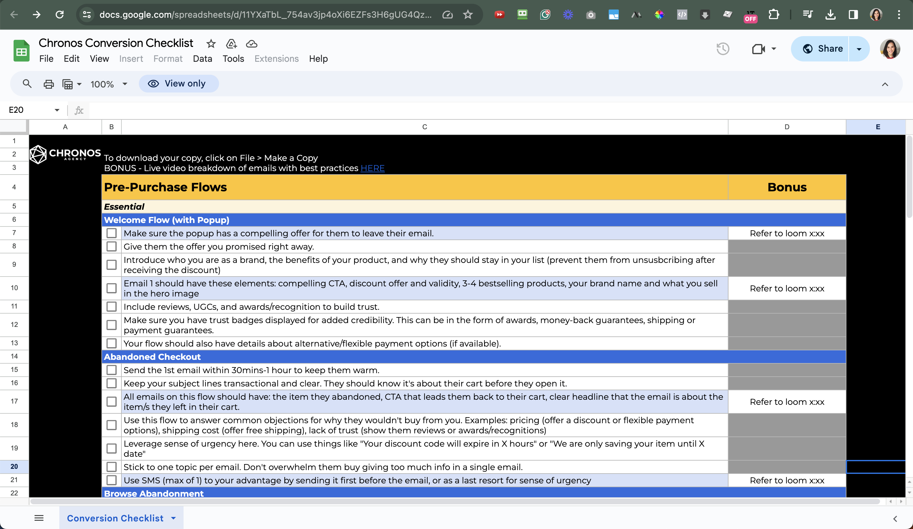Viewport: 913px width, 529px height.
Task: Check 'Stick to one topic' checkbox
Action: click(112, 467)
